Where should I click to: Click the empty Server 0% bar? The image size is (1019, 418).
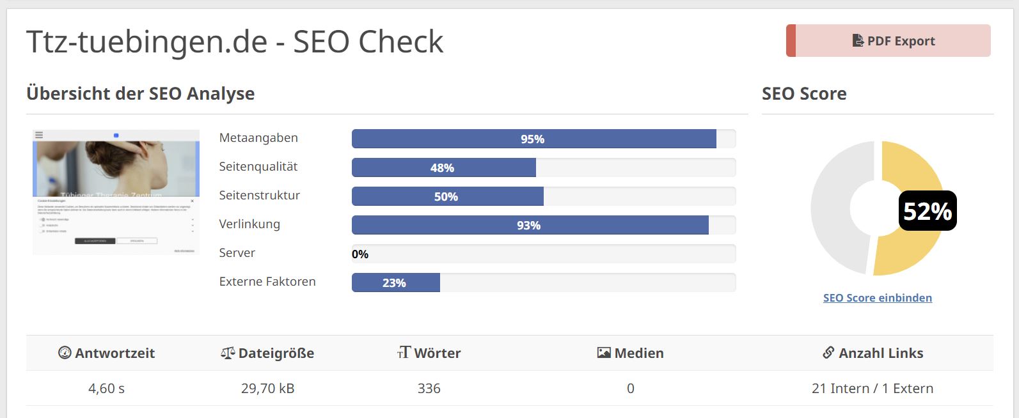pyautogui.click(x=544, y=254)
